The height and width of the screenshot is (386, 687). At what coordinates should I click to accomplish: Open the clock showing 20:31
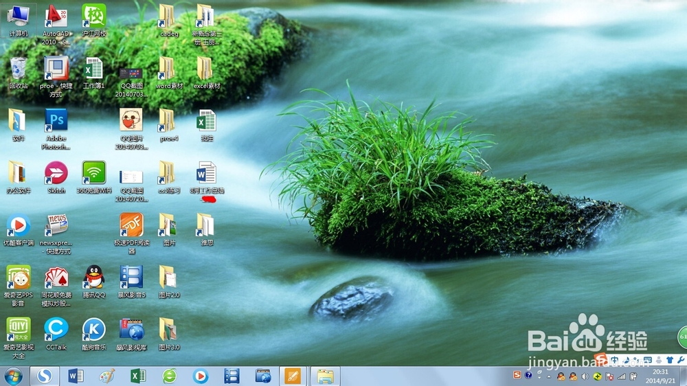pyautogui.click(x=660, y=376)
